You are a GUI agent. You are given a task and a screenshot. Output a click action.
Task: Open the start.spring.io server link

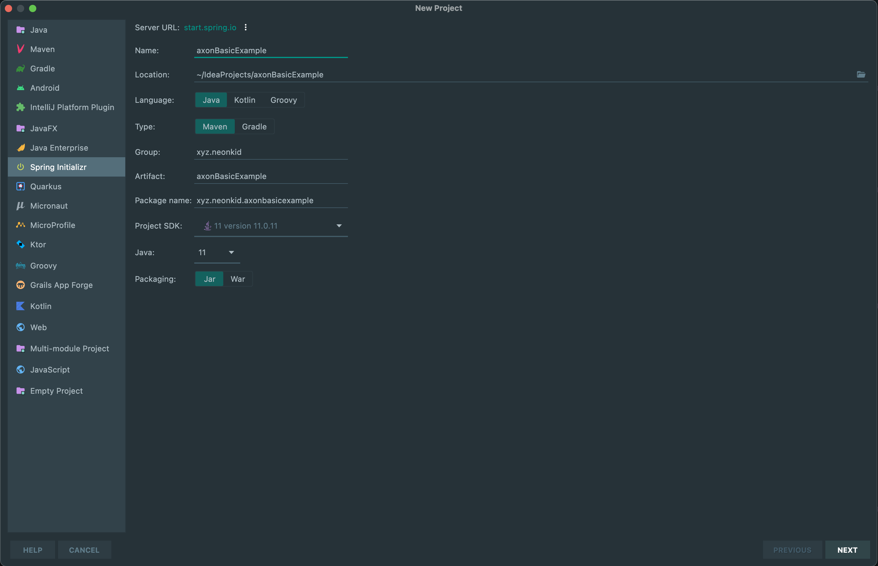click(x=210, y=28)
